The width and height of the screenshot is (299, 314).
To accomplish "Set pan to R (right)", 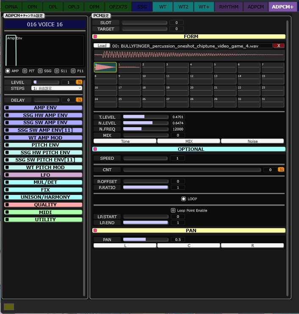I will click(252, 245).
